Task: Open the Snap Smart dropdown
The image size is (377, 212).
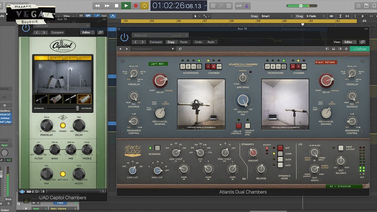Action: (x=277, y=16)
